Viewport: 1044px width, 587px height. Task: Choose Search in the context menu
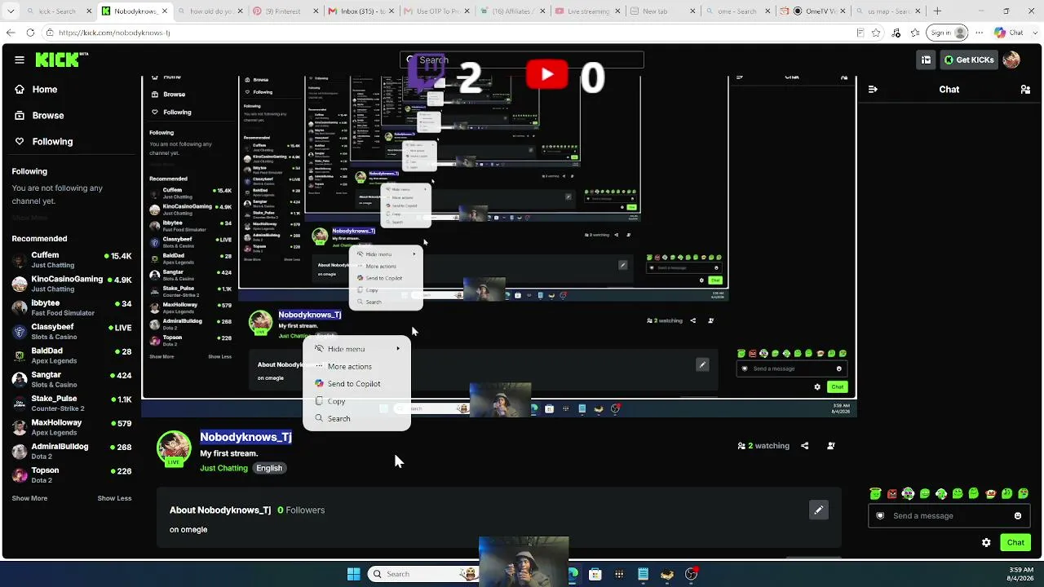tap(356, 419)
